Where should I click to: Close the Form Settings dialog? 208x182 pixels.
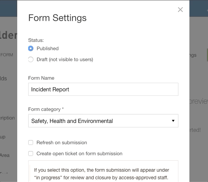point(180,10)
